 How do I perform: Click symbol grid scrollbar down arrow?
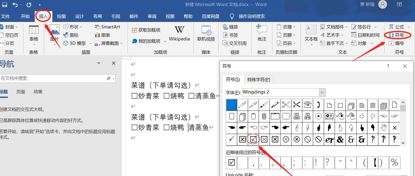point(403,143)
